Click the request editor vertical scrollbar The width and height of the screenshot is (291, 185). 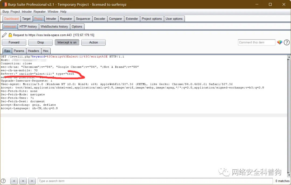289,116
